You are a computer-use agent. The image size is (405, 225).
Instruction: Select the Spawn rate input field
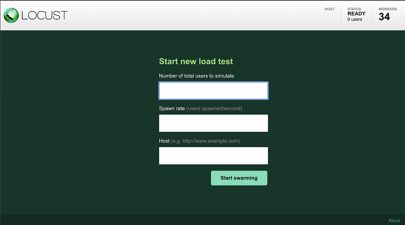coord(213,123)
